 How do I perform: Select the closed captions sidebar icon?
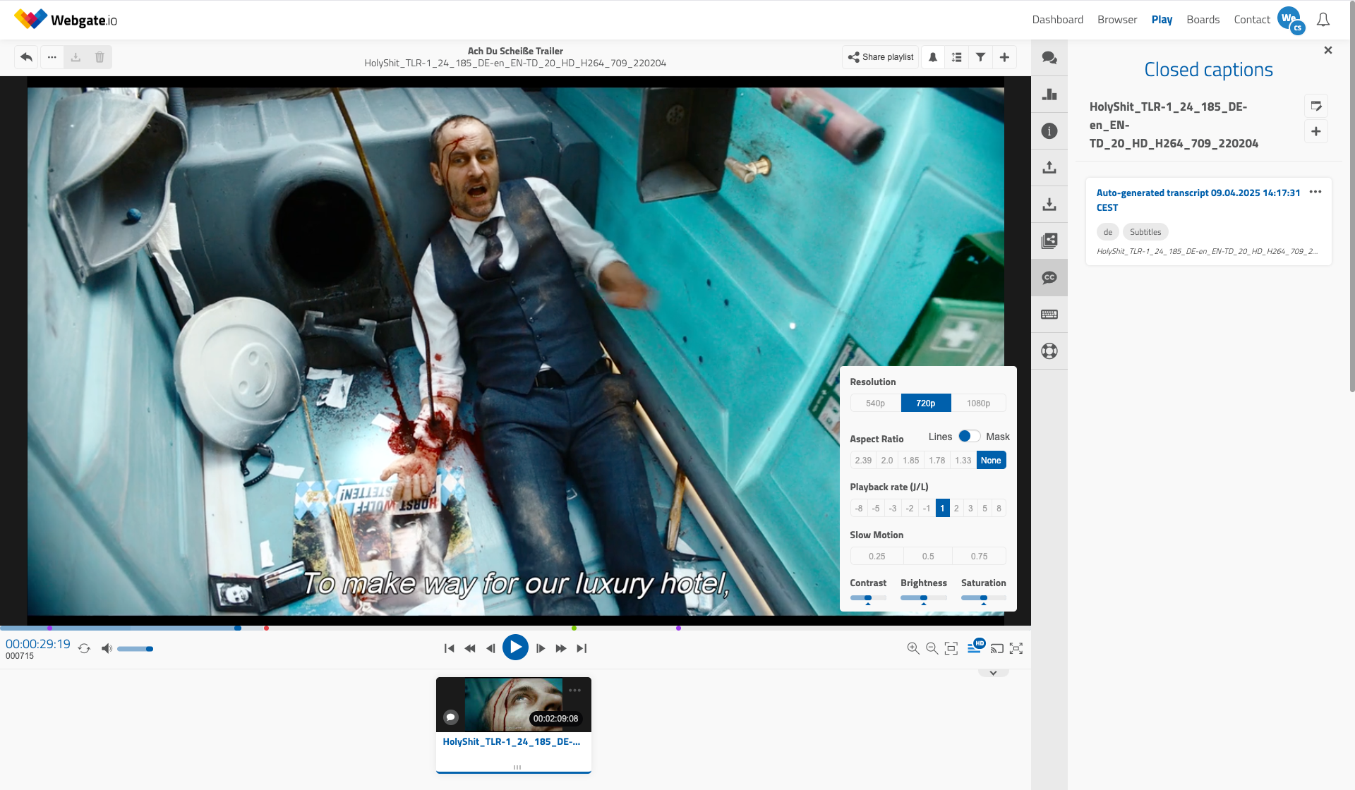point(1049,277)
